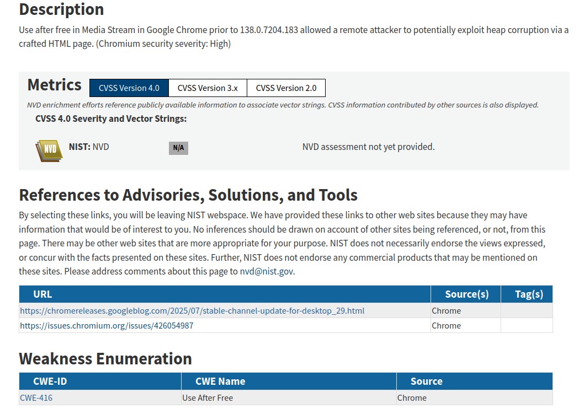Image resolution: width=579 pixels, height=414 pixels.
Task: Open the nvd@nist.gov email link
Action: tap(267, 272)
